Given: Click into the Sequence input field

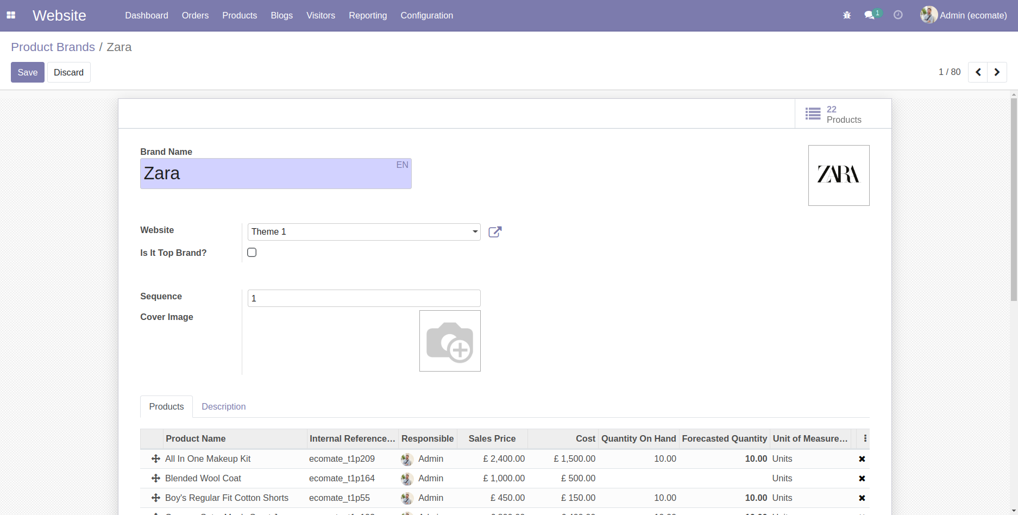Looking at the screenshot, I should click(x=364, y=298).
